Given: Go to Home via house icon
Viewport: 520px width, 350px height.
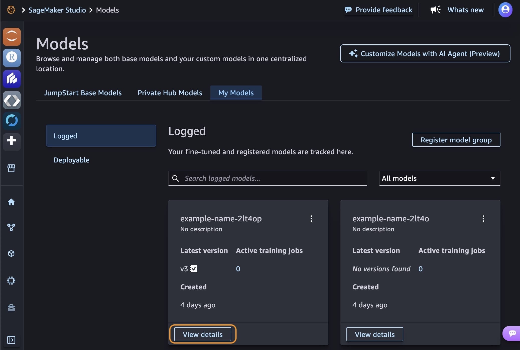Looking at the screenshot, I should pos(11,202).
